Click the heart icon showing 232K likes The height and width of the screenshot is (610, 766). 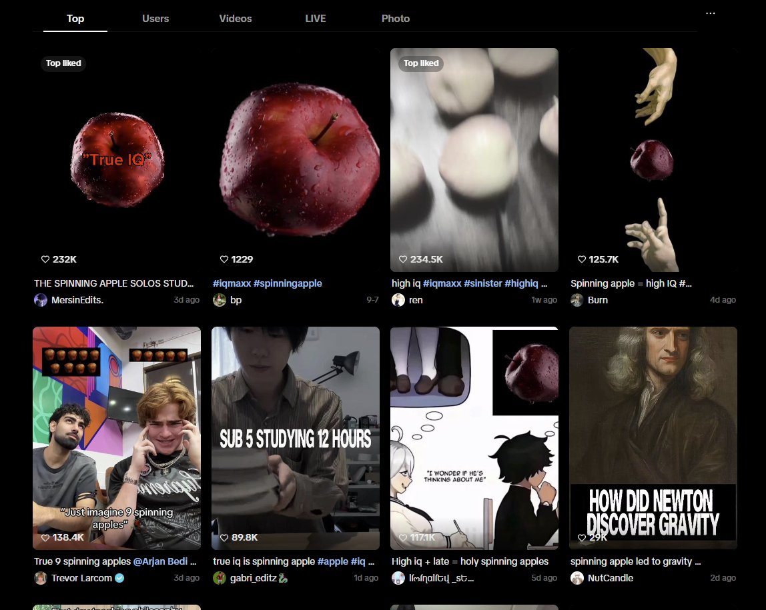[x=45, y=259]
